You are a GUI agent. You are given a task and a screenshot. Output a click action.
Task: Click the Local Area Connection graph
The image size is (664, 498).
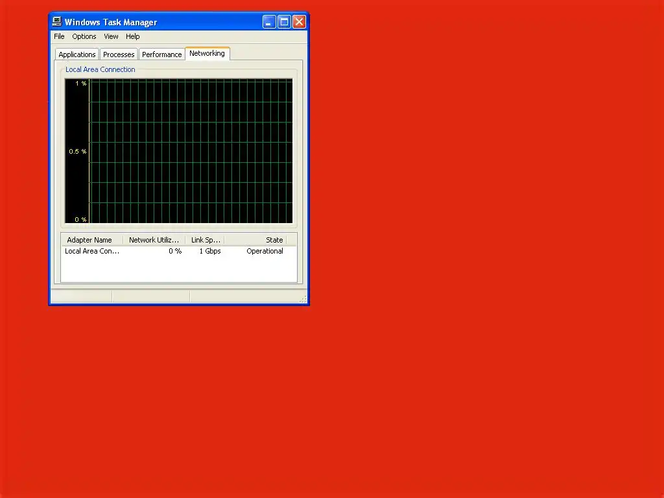[179, 150]
